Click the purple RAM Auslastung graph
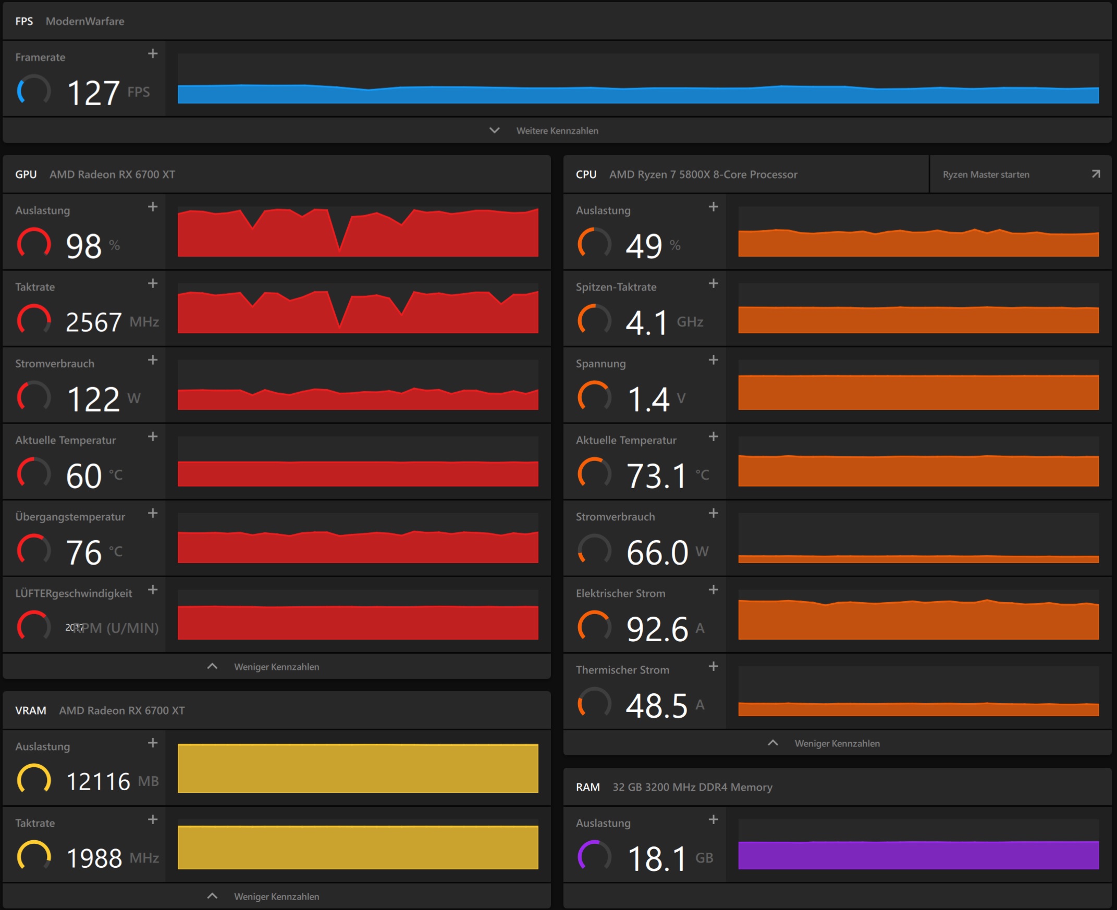Image resolution: width=1117 pixels, height=910 pixels. coord(918,854)
